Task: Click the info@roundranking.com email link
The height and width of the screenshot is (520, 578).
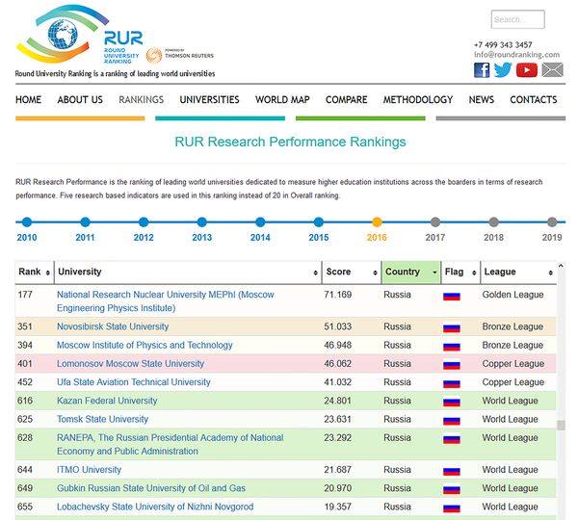Action: pyautogui.click(x=516, y=55)
